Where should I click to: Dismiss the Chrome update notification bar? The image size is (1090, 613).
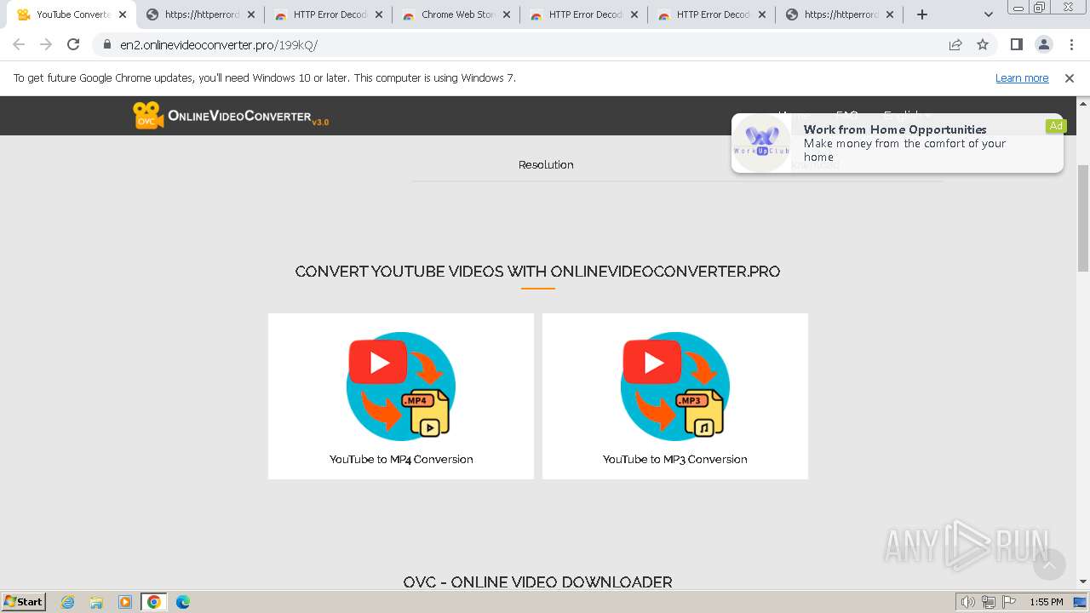pyautogui.click(x=1070, y=78)
